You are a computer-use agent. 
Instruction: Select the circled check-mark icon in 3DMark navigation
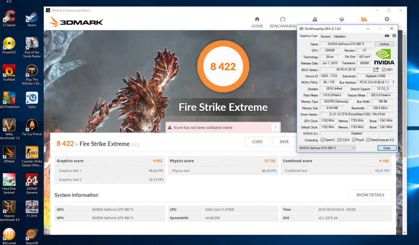click(x=342, y=19)
